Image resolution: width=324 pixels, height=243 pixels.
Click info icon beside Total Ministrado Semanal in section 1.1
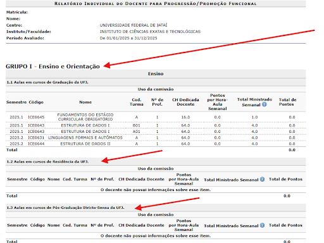click(265, 104)
